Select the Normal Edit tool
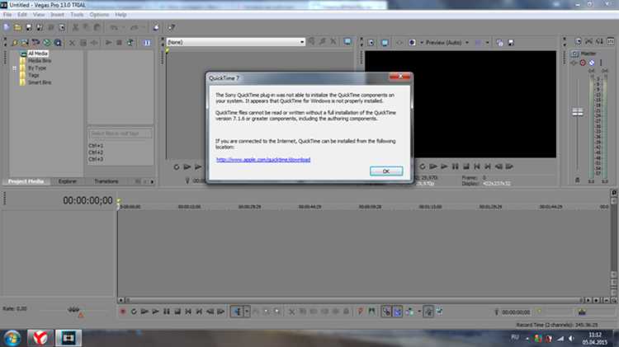The image size is (619, 347). tap(237, 312)
